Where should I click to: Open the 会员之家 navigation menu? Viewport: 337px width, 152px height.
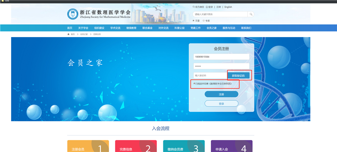(x=212, y=28)
